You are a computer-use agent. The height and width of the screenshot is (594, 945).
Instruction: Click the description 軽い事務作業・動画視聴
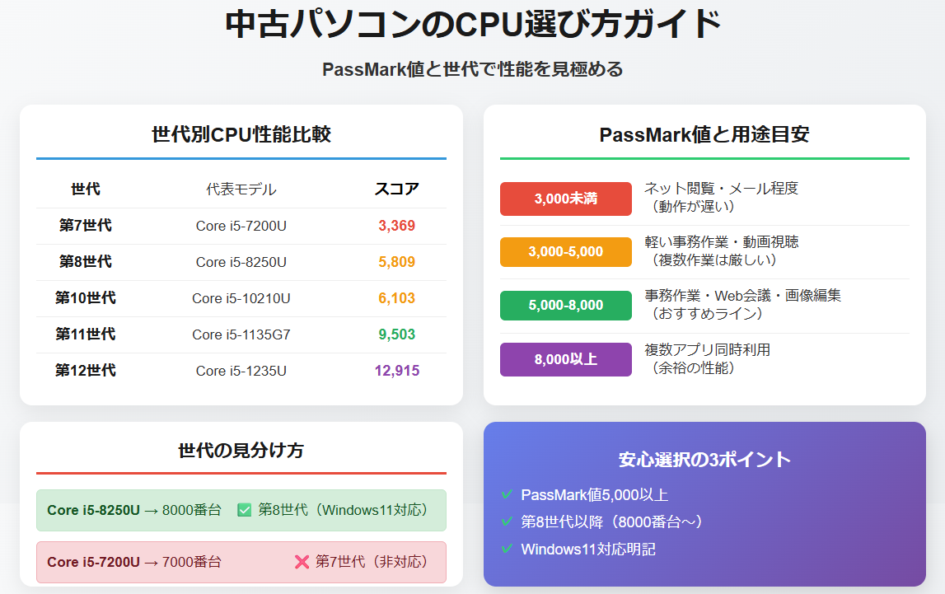(722, 242)
